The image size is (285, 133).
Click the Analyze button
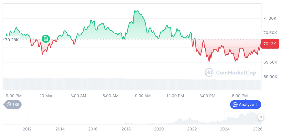pos(246,104)
